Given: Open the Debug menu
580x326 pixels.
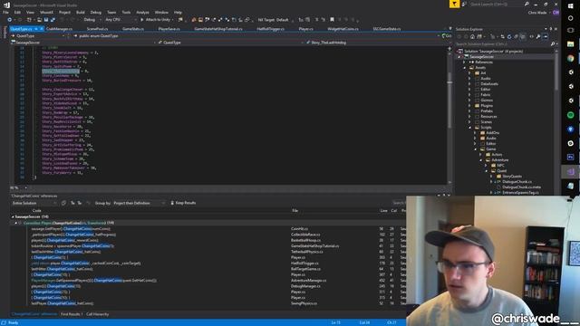Looking at the screenshot, I should click(x=95, y=12).
